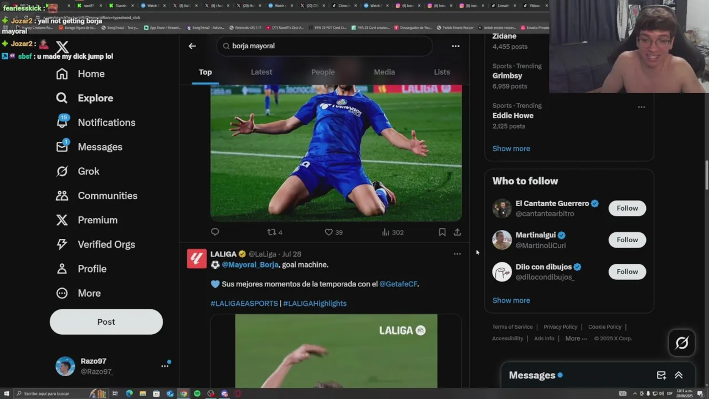
Task: Open Terms of Service link
Action: [x=512, y=327]
